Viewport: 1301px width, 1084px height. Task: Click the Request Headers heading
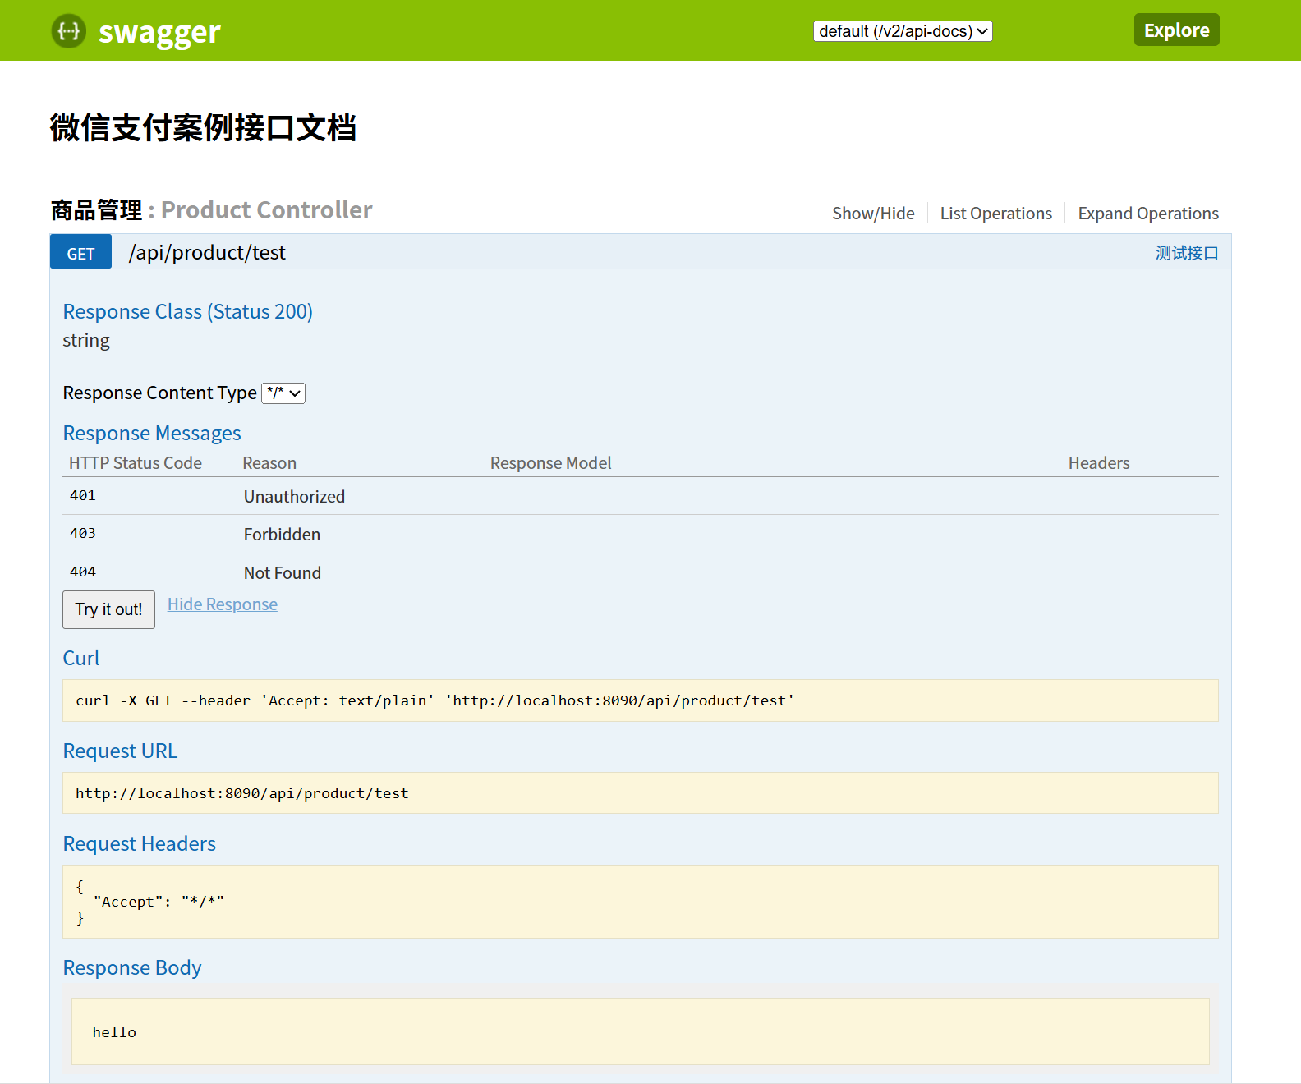click(x=140, y=843)
